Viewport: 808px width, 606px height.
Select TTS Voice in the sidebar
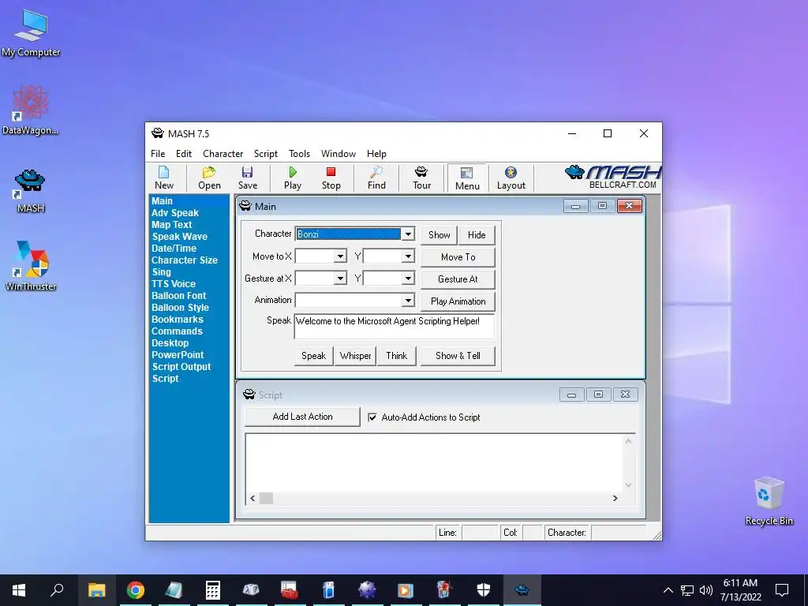[173, 284]
